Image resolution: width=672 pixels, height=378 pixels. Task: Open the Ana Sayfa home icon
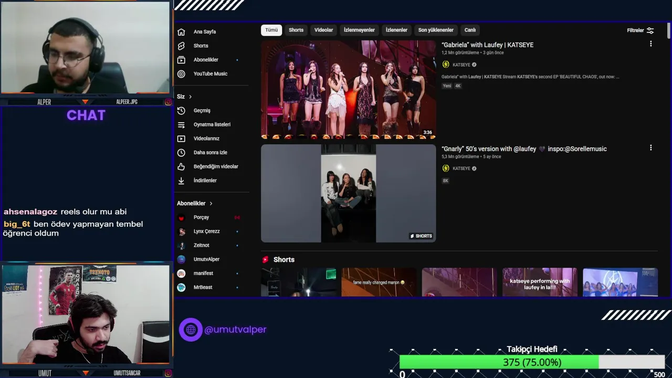point(181,31)
